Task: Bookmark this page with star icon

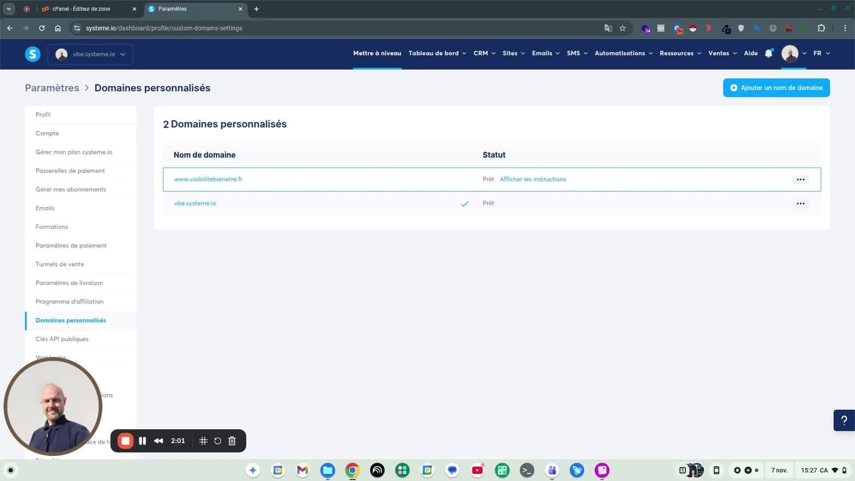Action: coord(622,28)
